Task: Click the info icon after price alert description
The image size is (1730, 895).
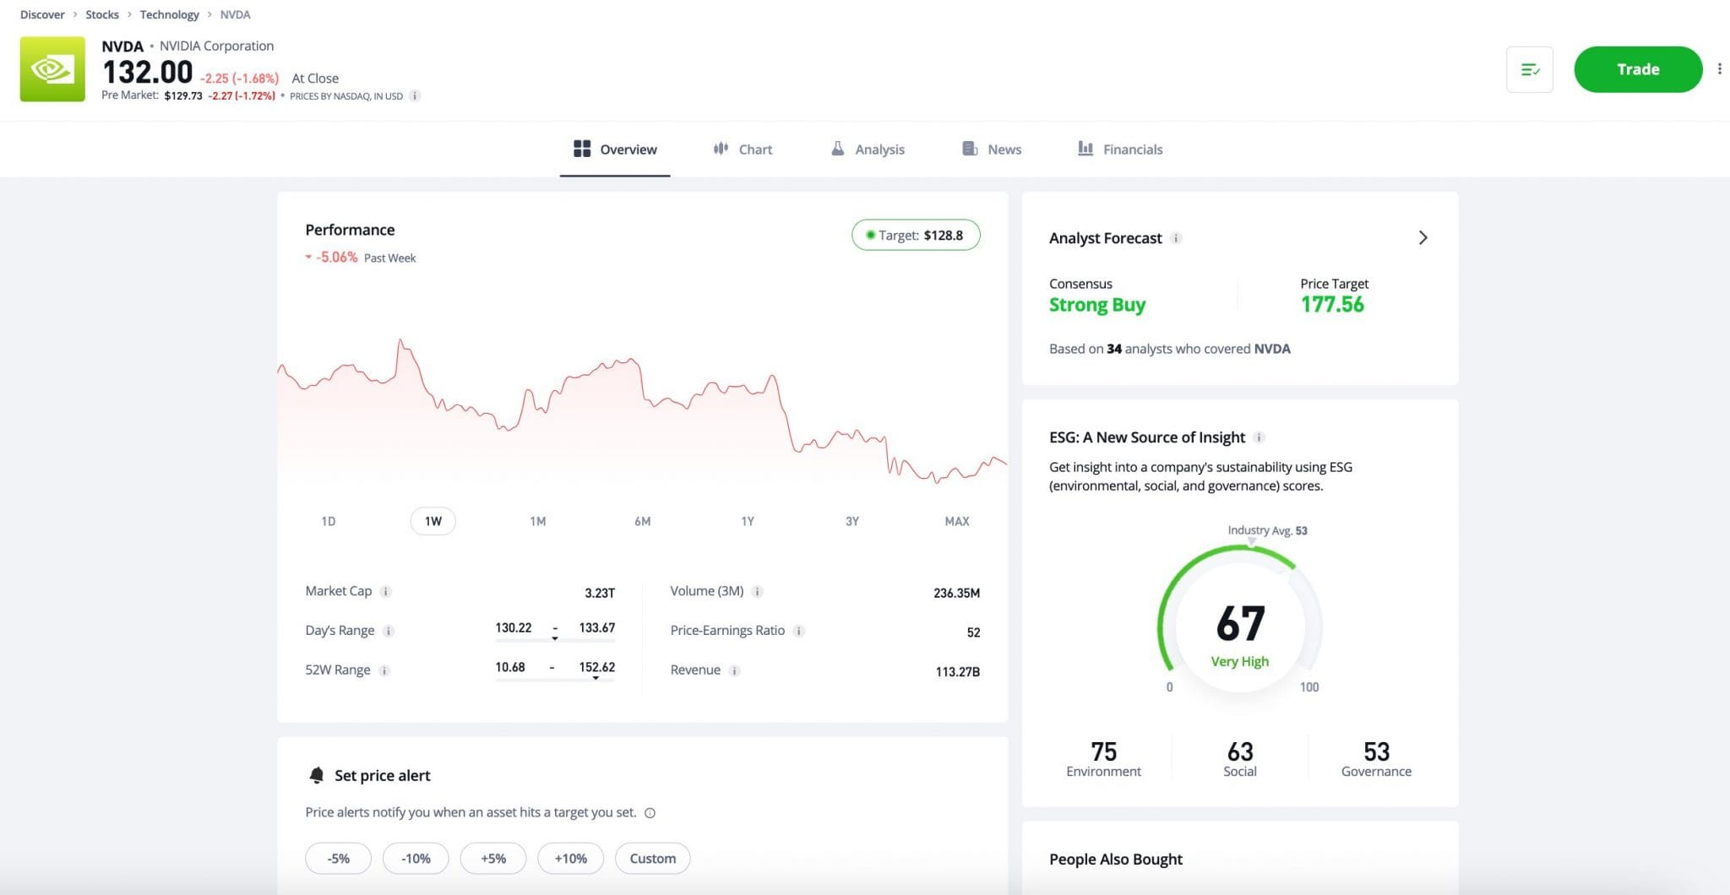Action: point(650,813)
